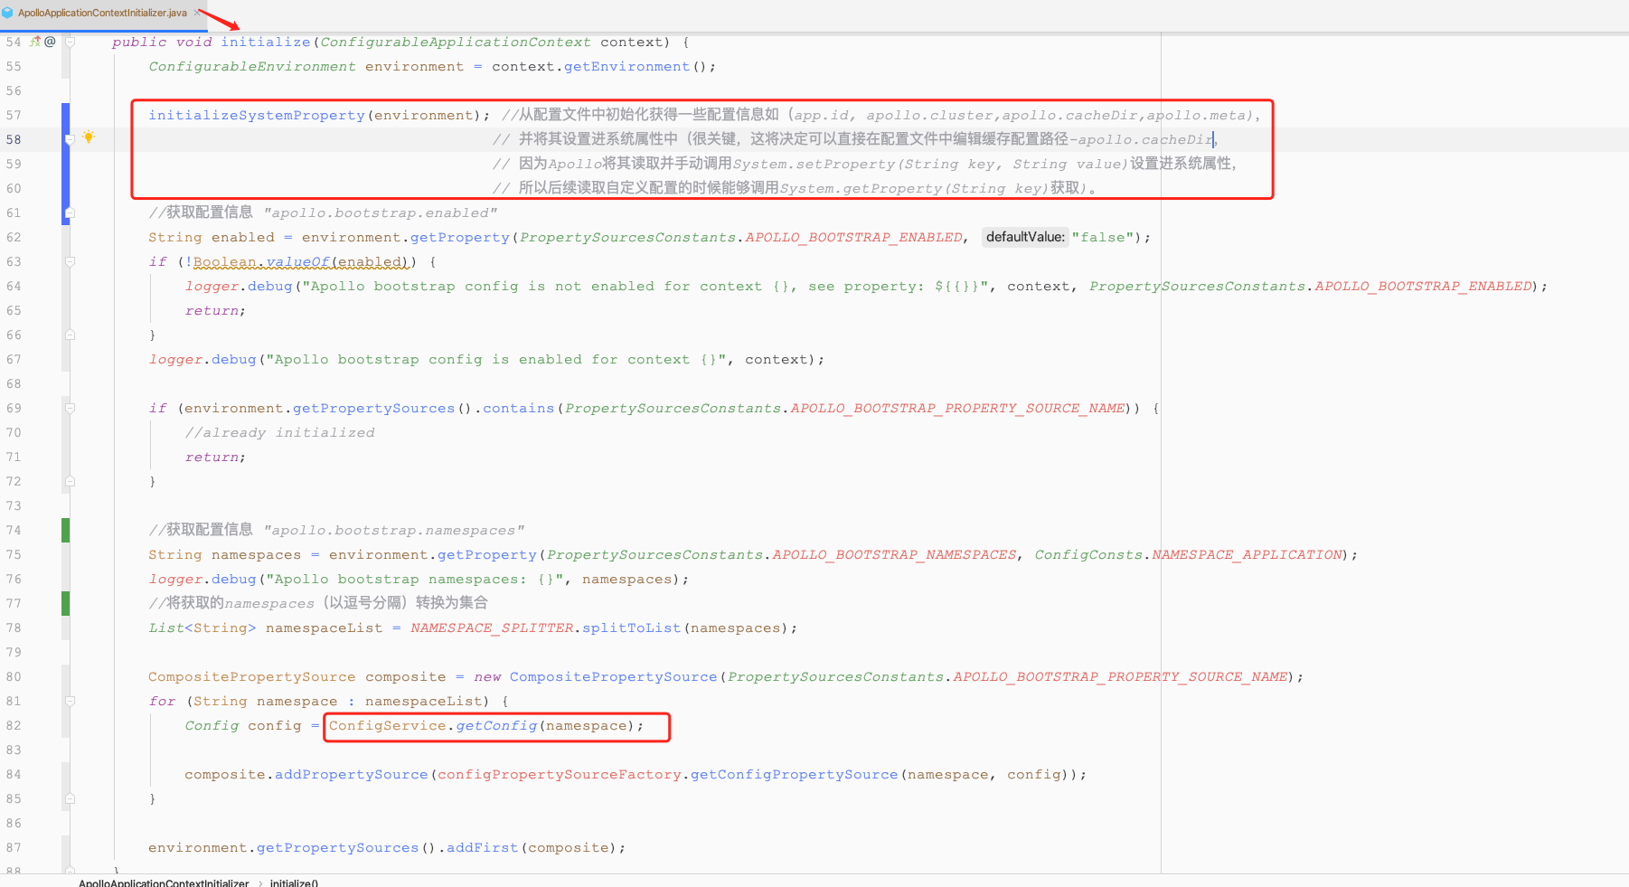Viewport: 1629px width, 887px height.
Task: Close the ApolloApplicationContextInitializer.java tab
Action: pos(197,13)
